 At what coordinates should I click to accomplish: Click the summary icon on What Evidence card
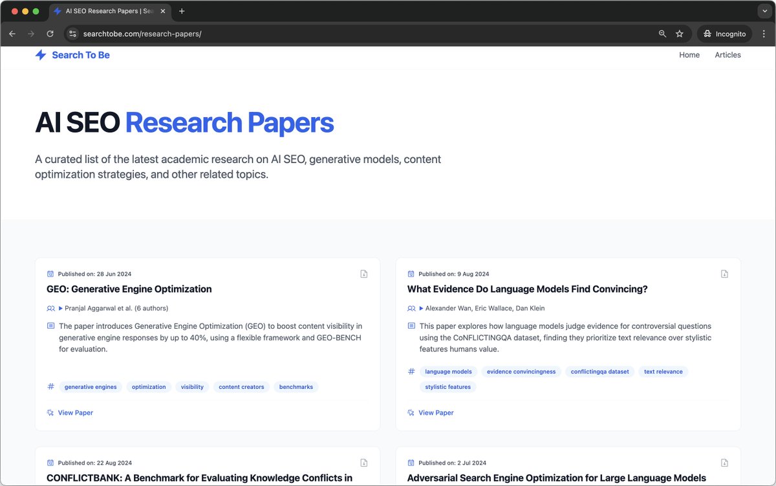click(x=411, y=326)
